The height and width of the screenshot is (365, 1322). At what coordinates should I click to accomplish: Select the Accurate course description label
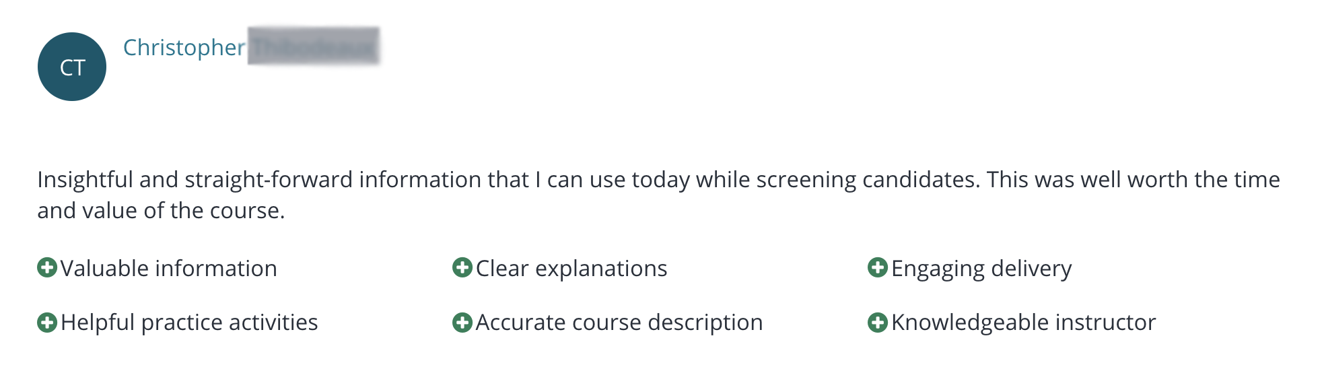(x=619, y=323)
